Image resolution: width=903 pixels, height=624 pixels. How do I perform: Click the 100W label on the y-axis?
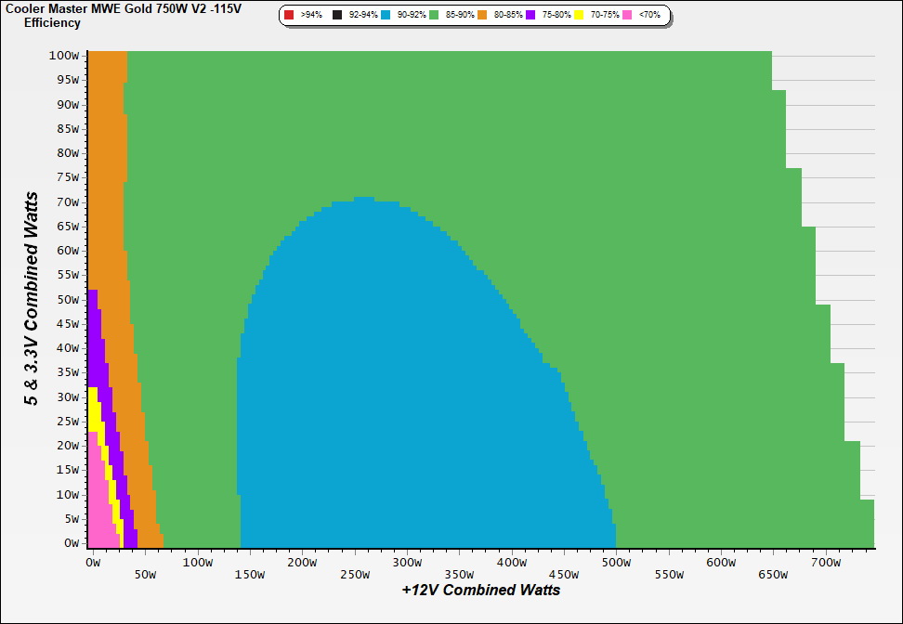tap(64, 55)
